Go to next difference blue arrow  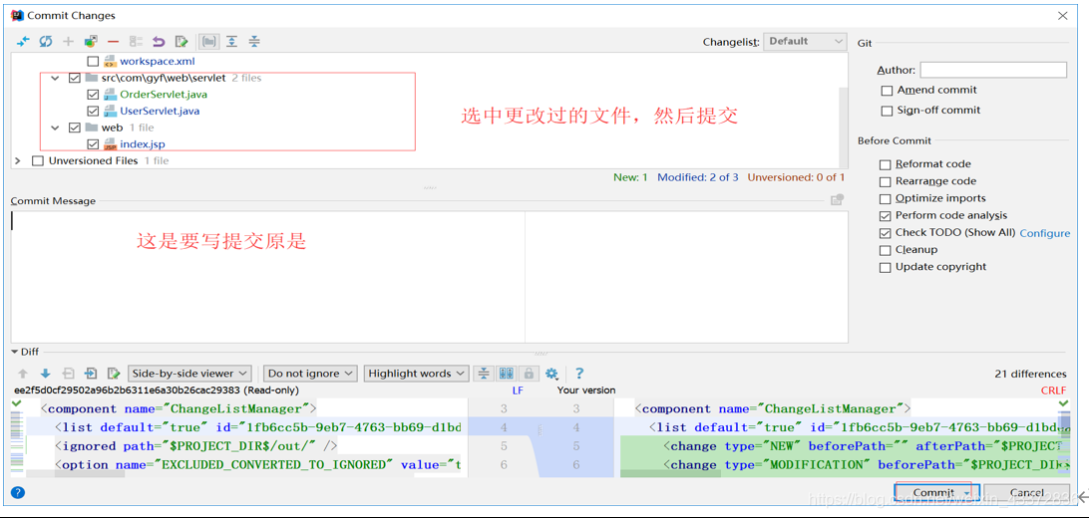(x=45, y=374)
